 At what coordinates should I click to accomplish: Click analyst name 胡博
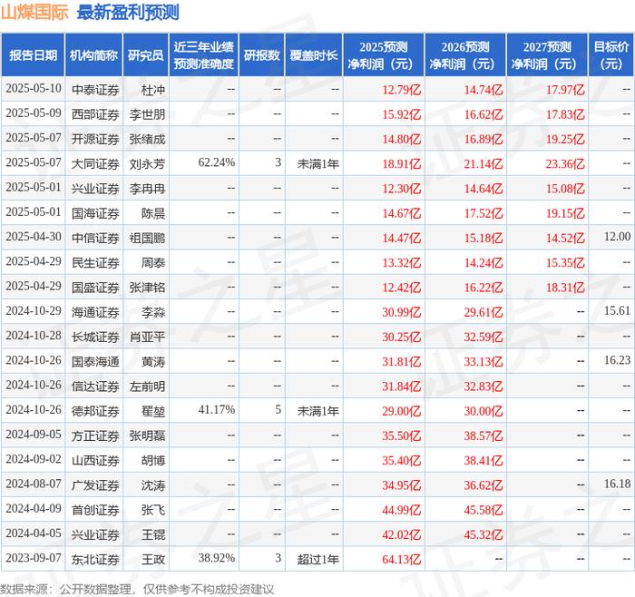click(153, 460)
